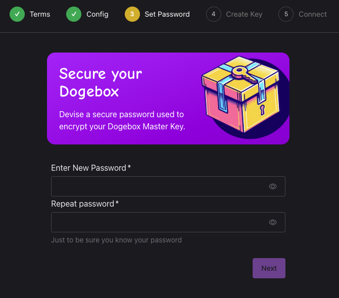
Task: Go to the Config step label
Action: tap(98, 14)
